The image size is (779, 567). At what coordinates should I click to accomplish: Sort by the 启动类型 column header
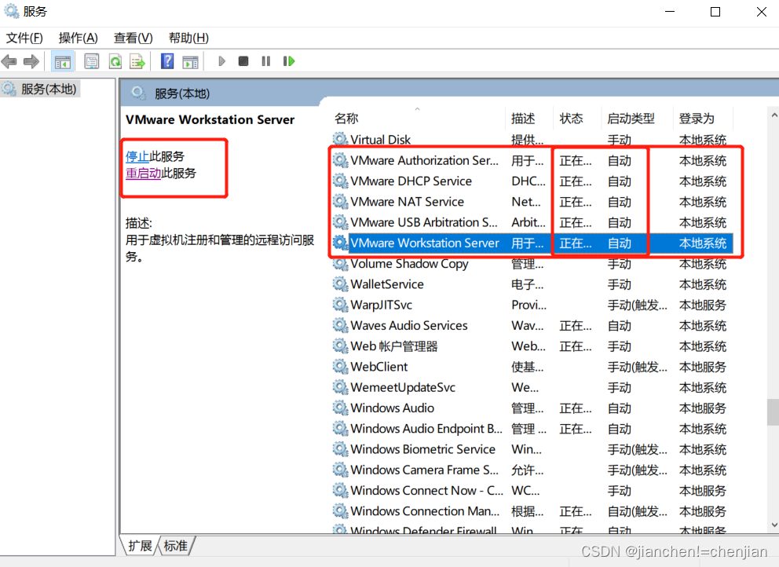pos(631,119)
